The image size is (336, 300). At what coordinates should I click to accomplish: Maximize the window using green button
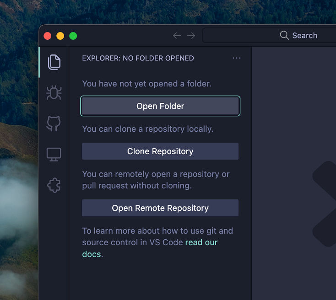coord(73,36)
